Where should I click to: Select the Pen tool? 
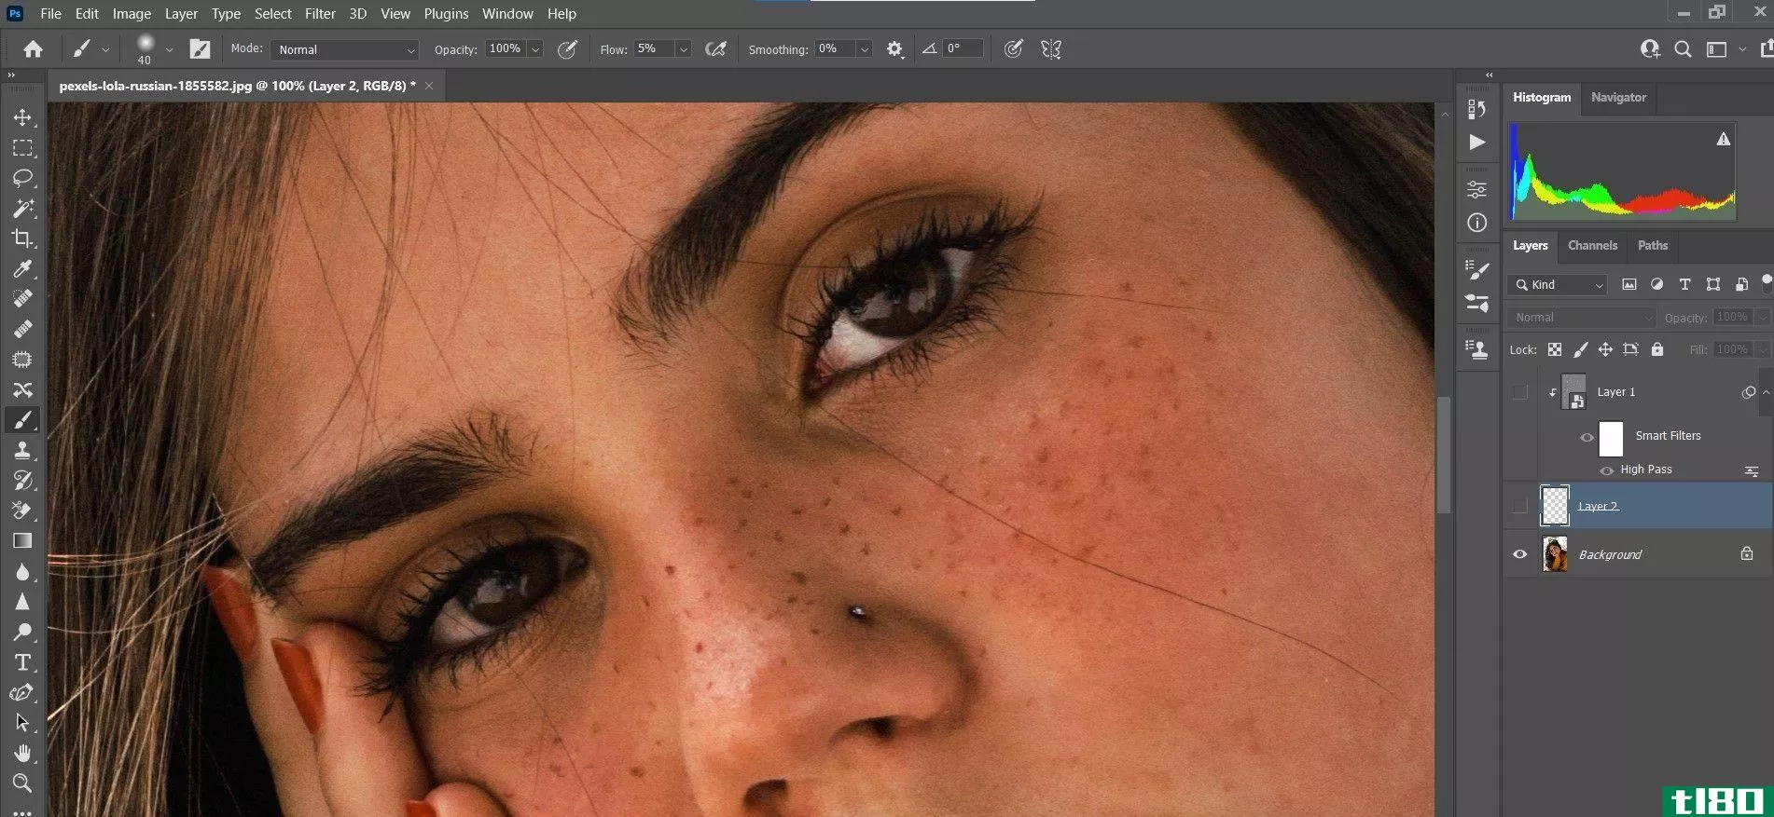(x=22, y=692)
